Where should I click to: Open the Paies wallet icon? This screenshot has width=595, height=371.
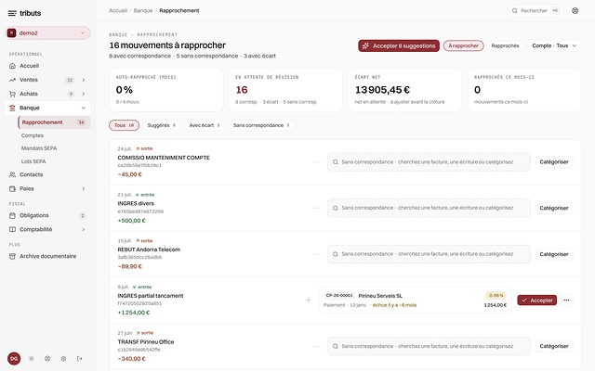[x=12, y=188]
